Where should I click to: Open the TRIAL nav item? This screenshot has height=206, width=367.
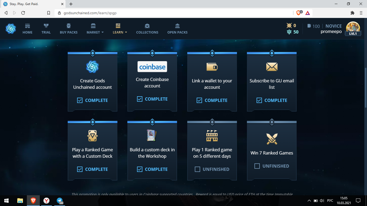click(x=46, y=29)
